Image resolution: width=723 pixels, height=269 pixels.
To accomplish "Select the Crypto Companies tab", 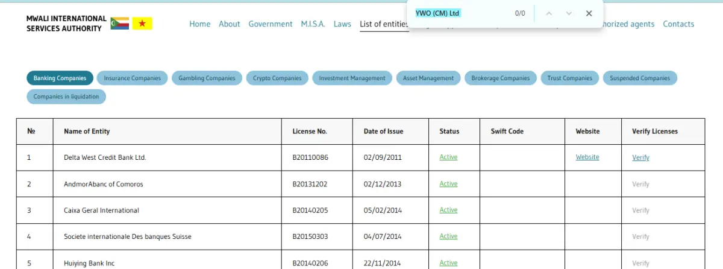I will coord(277,78).
